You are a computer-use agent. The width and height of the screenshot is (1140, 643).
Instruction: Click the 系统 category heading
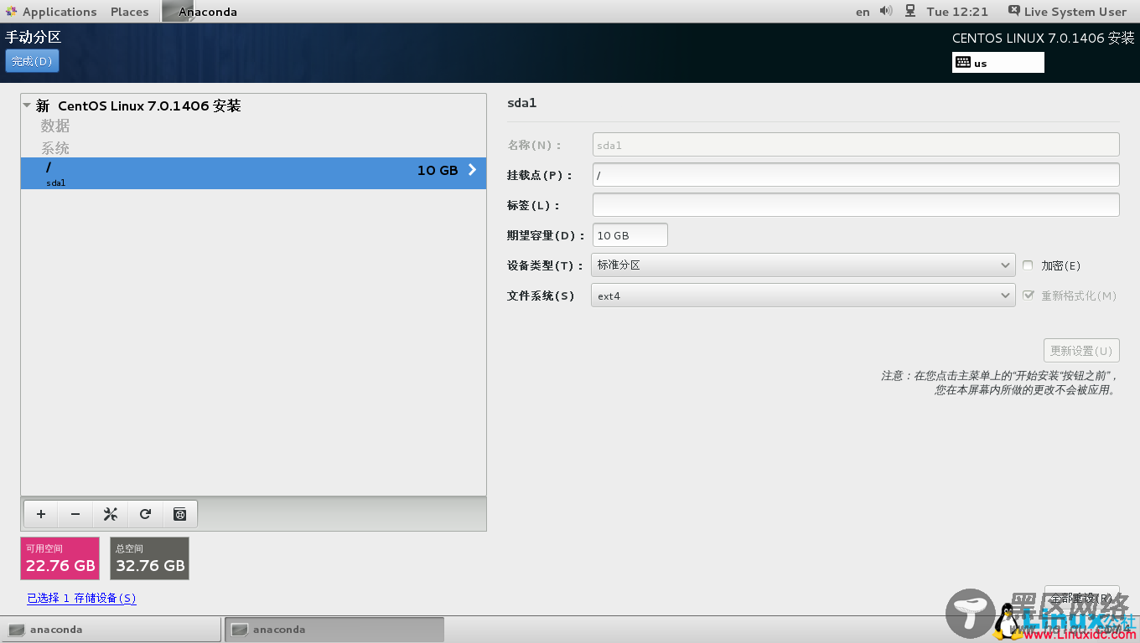click(55, 148)
